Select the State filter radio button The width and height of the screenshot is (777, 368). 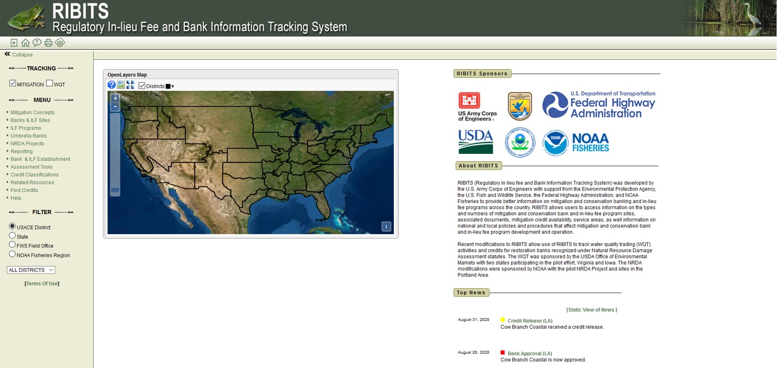[12, 236]
